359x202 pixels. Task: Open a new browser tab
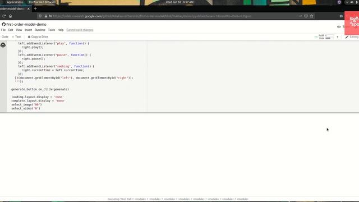point(35,9)
